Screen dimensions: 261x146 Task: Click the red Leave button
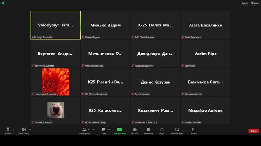point(254,131)
